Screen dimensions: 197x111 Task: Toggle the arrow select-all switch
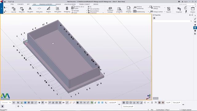(18, 103)
